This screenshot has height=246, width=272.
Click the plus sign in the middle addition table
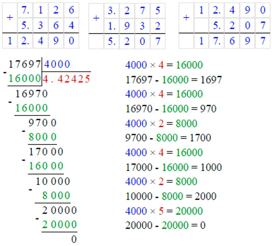coord(96,18)
